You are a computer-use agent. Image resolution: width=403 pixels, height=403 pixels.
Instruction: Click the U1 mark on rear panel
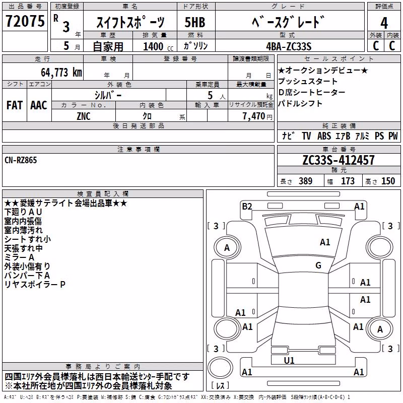coord(289,361)
